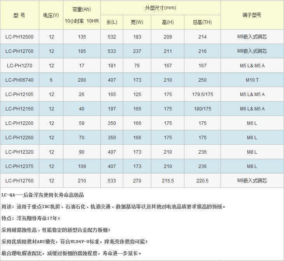Image resolution: width=284 pixels, height=261 pixels.
Task: Select total height 214 for LC-PH12500
Action: tap(202, 37)
